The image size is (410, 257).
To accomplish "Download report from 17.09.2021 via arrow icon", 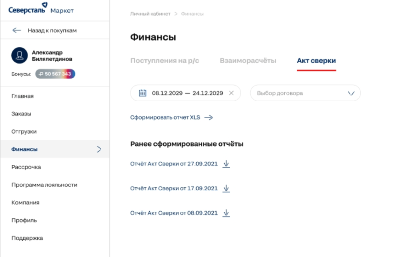I will 226,188.
